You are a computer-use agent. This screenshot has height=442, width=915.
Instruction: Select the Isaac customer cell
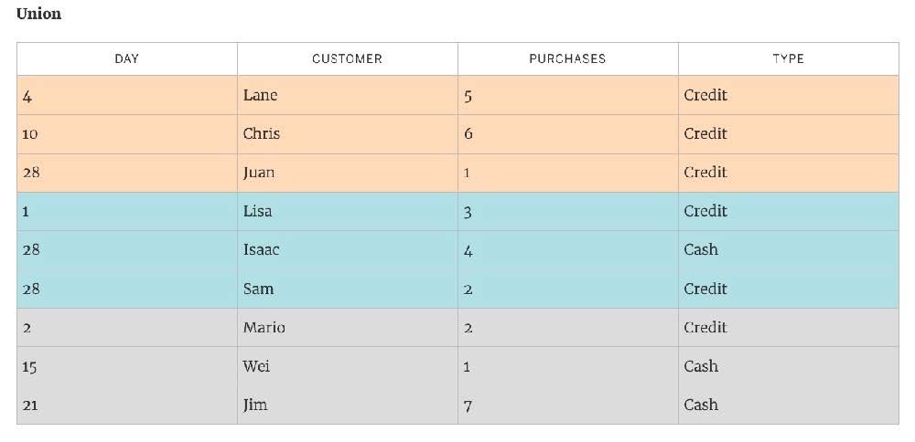[347, 250]
